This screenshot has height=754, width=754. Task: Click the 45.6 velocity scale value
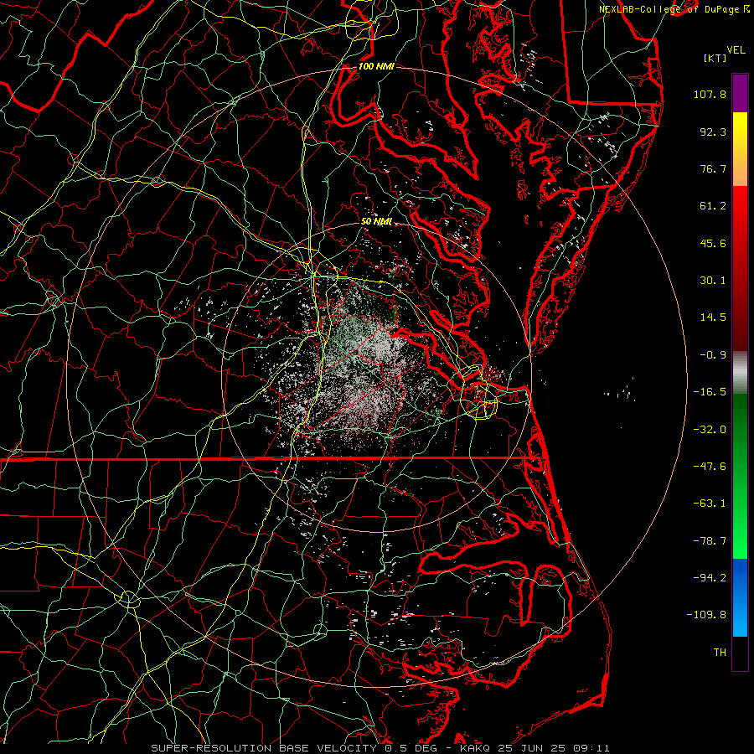[x=713, y=243]
